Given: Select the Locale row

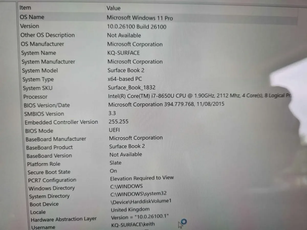Looking at the screenshot, I should click(38, 212).
